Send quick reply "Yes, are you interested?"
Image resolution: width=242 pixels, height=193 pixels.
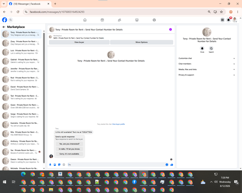[x=69, y=144]
